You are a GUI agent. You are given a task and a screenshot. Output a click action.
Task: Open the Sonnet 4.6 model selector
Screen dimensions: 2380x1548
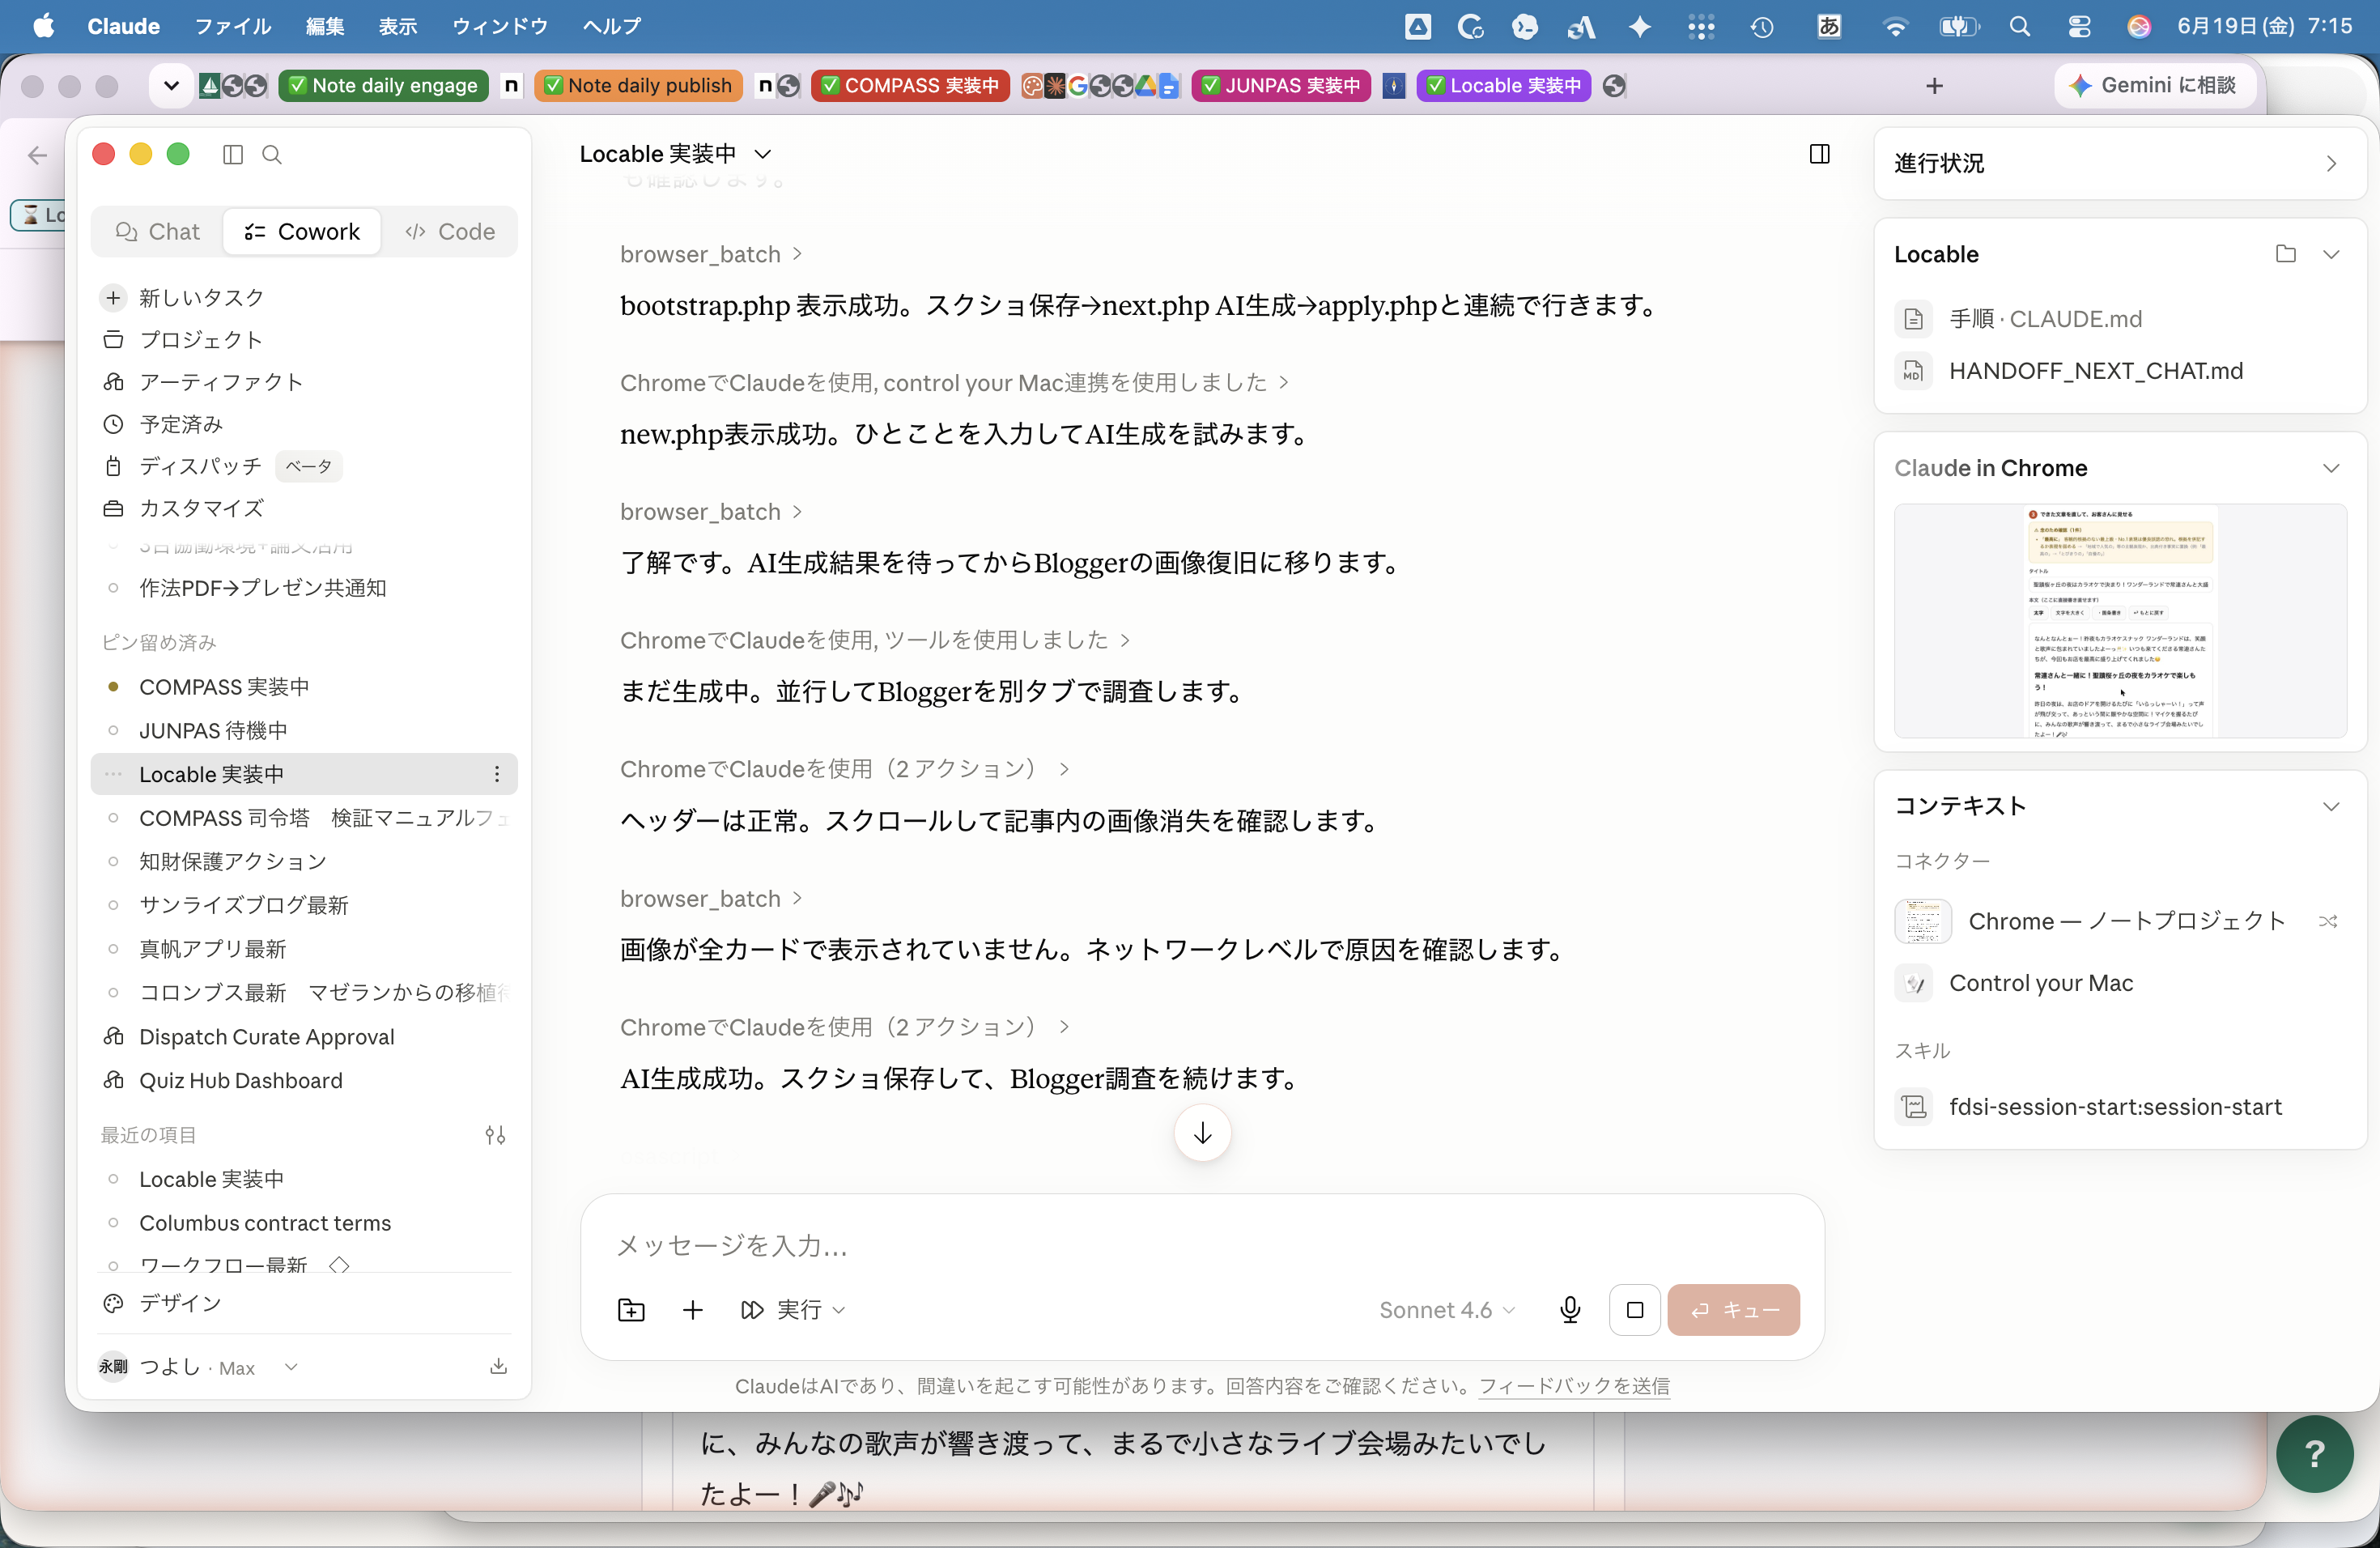1446,1310
